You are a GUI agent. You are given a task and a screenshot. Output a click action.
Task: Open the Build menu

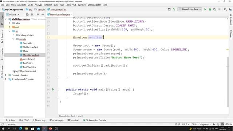(x=56, y=5)
